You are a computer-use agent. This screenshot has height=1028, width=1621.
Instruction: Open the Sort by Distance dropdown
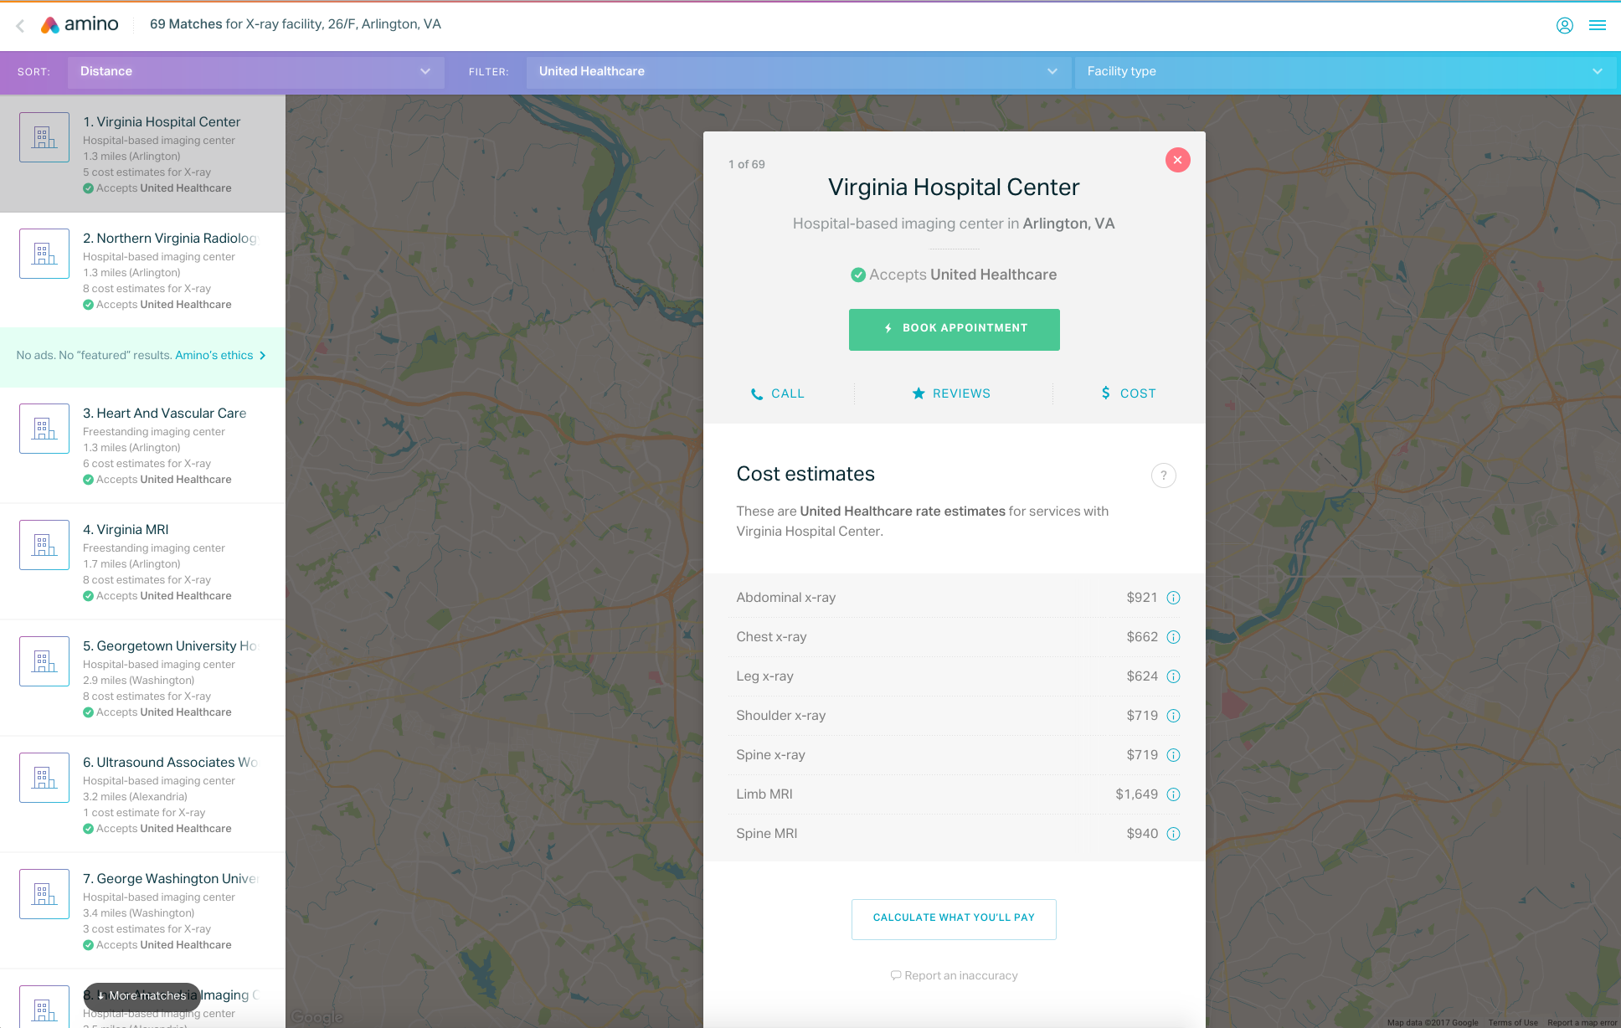255,72
